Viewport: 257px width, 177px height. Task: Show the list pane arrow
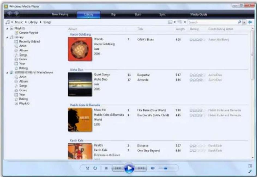[x=250, y=22]
